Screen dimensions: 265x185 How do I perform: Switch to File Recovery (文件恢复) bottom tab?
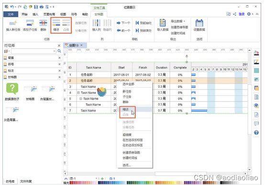(26, 181)
